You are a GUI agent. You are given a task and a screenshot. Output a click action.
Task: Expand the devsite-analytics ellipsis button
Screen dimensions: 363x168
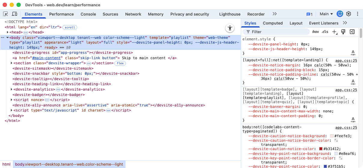click(x=58, y=89)
